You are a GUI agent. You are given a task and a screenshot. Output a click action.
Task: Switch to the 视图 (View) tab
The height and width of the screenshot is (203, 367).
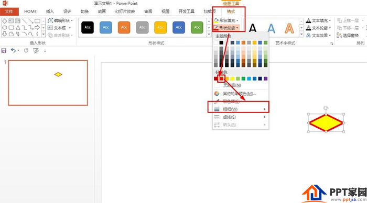coord(166,12)
